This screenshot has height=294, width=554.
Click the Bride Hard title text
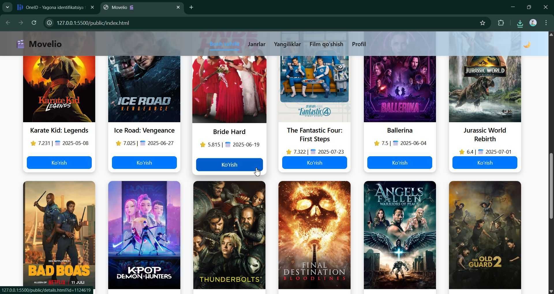point(229,132)
